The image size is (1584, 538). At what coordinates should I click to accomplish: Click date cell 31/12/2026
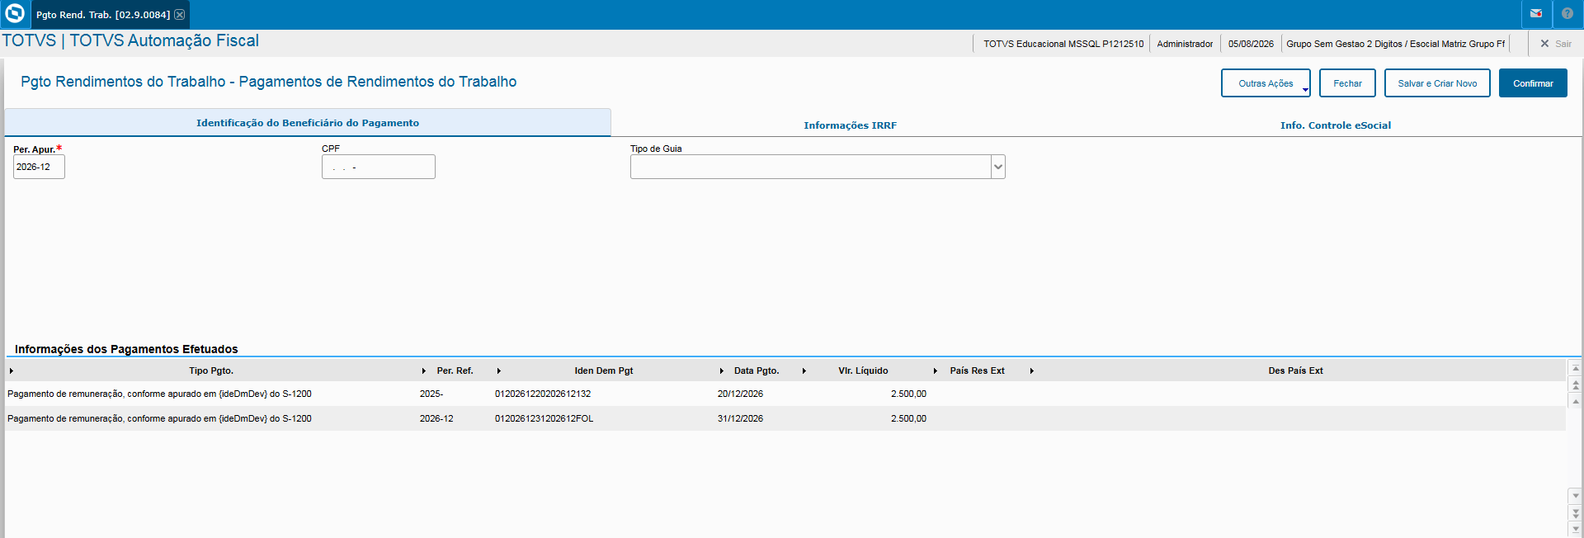(740, 419)
